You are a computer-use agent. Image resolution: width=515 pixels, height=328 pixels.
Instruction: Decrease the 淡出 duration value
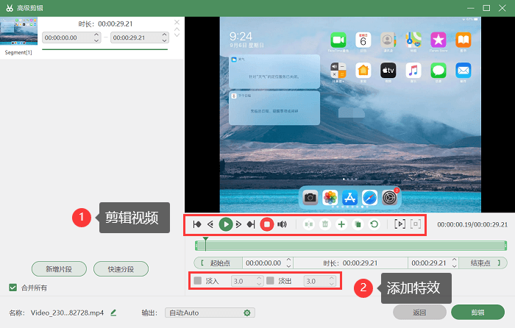click(332, 284)
